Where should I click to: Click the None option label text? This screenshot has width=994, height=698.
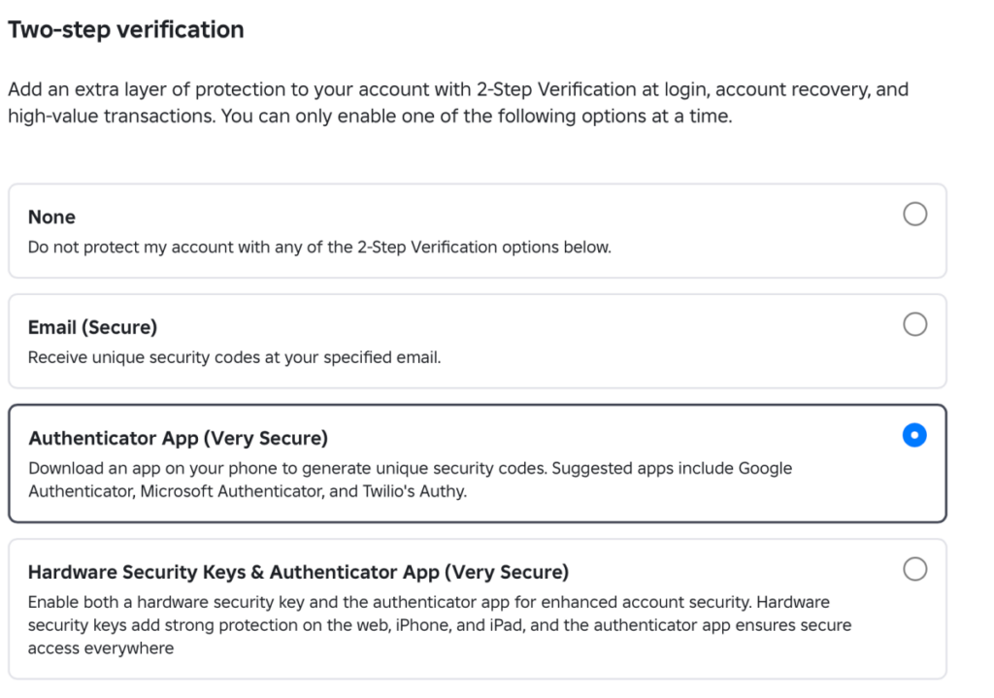tap(51, 216)
